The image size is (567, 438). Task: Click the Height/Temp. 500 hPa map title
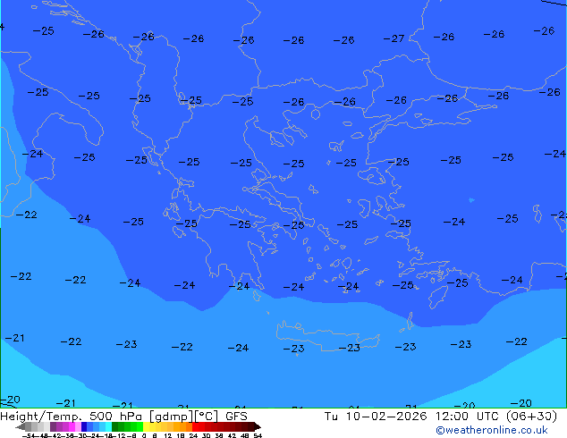[x=71, y=416]
